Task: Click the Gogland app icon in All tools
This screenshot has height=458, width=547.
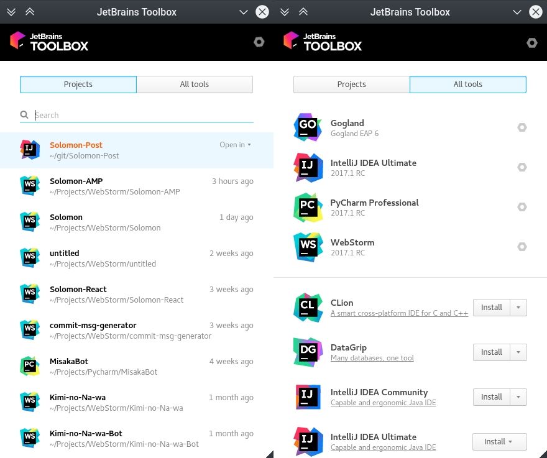Action: 308,127
